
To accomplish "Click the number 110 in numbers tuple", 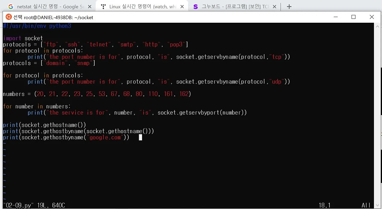I will pyautogui.click(x=153, y=94).
